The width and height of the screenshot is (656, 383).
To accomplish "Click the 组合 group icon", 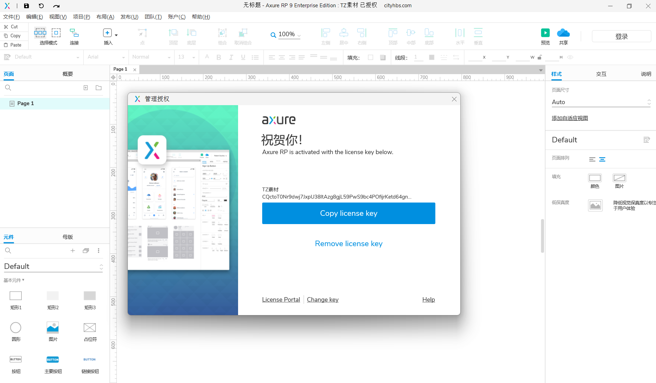I will tap(222, 33).
